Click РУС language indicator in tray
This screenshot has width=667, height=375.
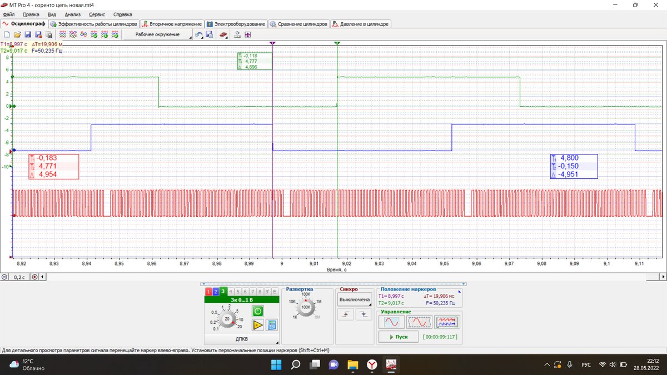coord(586,365)
